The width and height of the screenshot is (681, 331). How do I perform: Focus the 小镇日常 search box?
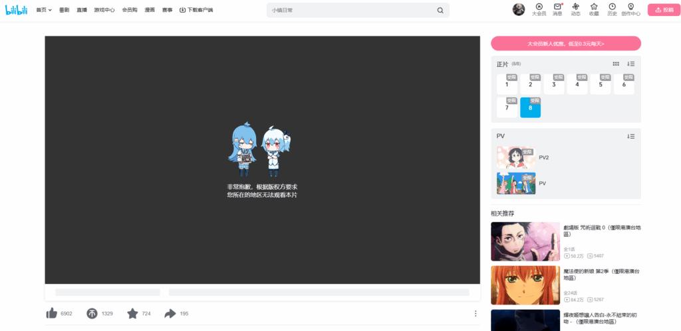(x=352, y=11)
